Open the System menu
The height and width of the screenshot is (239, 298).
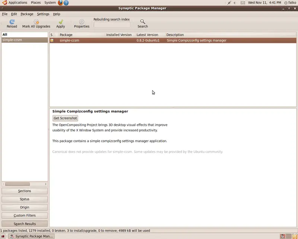click(x=50, y=3)
